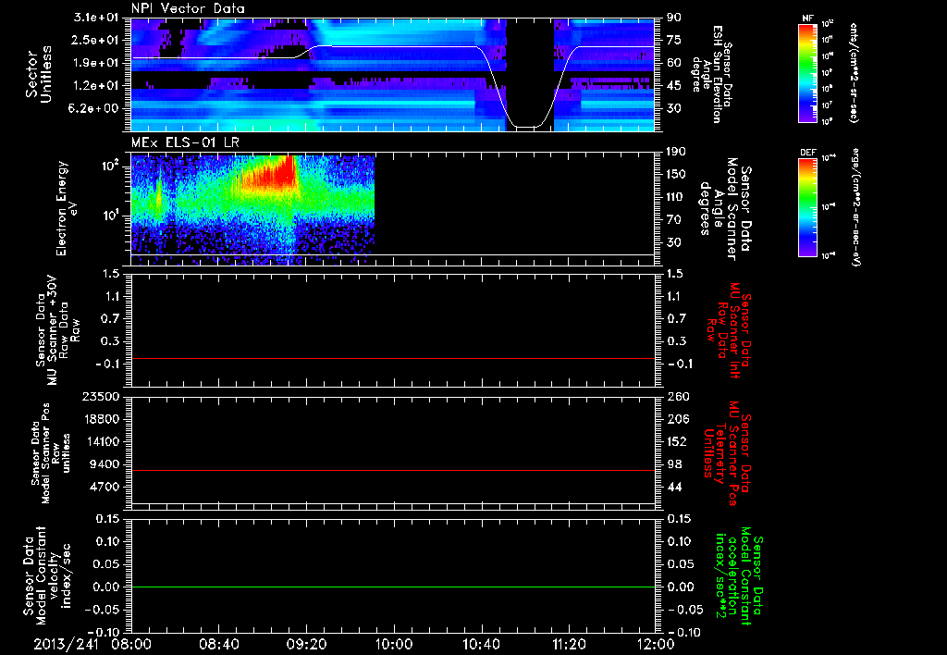947x655 pixels.
Task: Click the '2.5e+01' sector tick value
Action: [96, 40]
